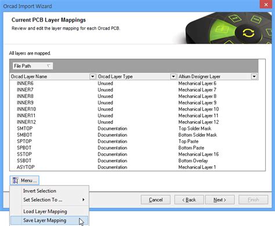Viewport: 275px width, 226px height.
Task: Open the Altium Designer Layer column dropdown
Action: [x=254, y=76]
